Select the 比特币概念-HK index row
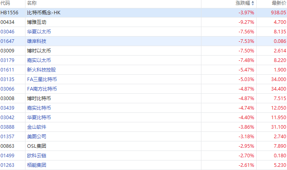 tap(143, 13)
